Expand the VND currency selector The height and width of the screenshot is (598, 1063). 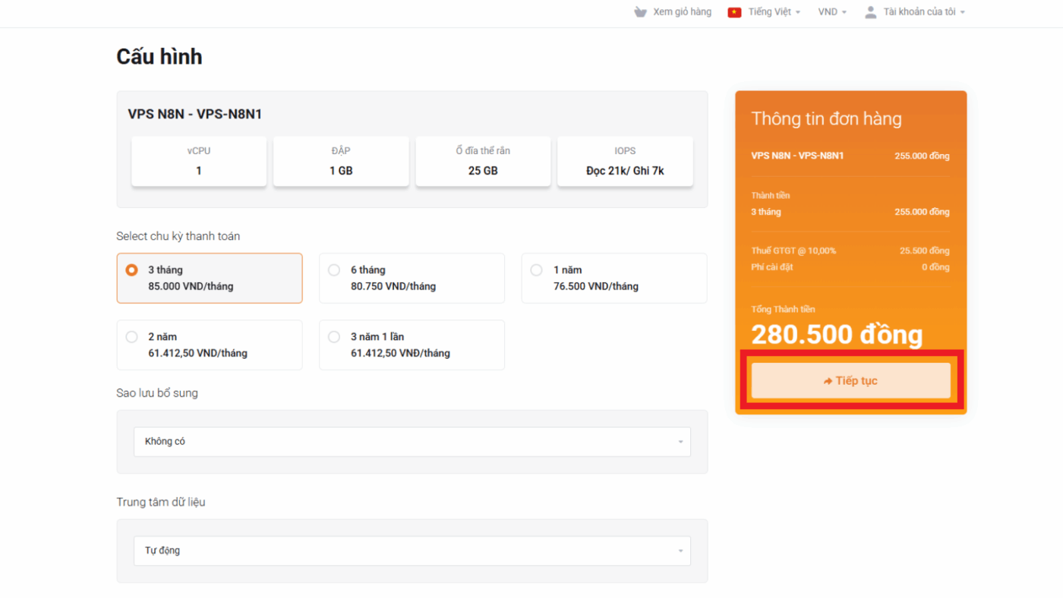coord(831,11)
